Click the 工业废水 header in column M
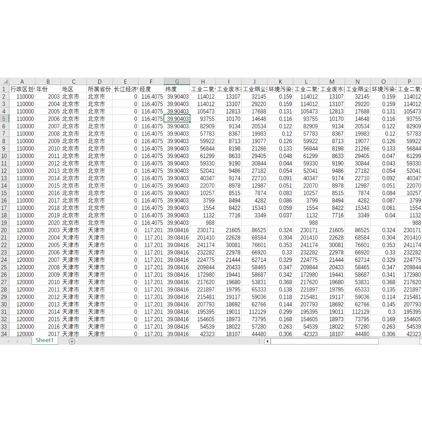Viewport: 422px width, 422px height. tap(332, 89)
